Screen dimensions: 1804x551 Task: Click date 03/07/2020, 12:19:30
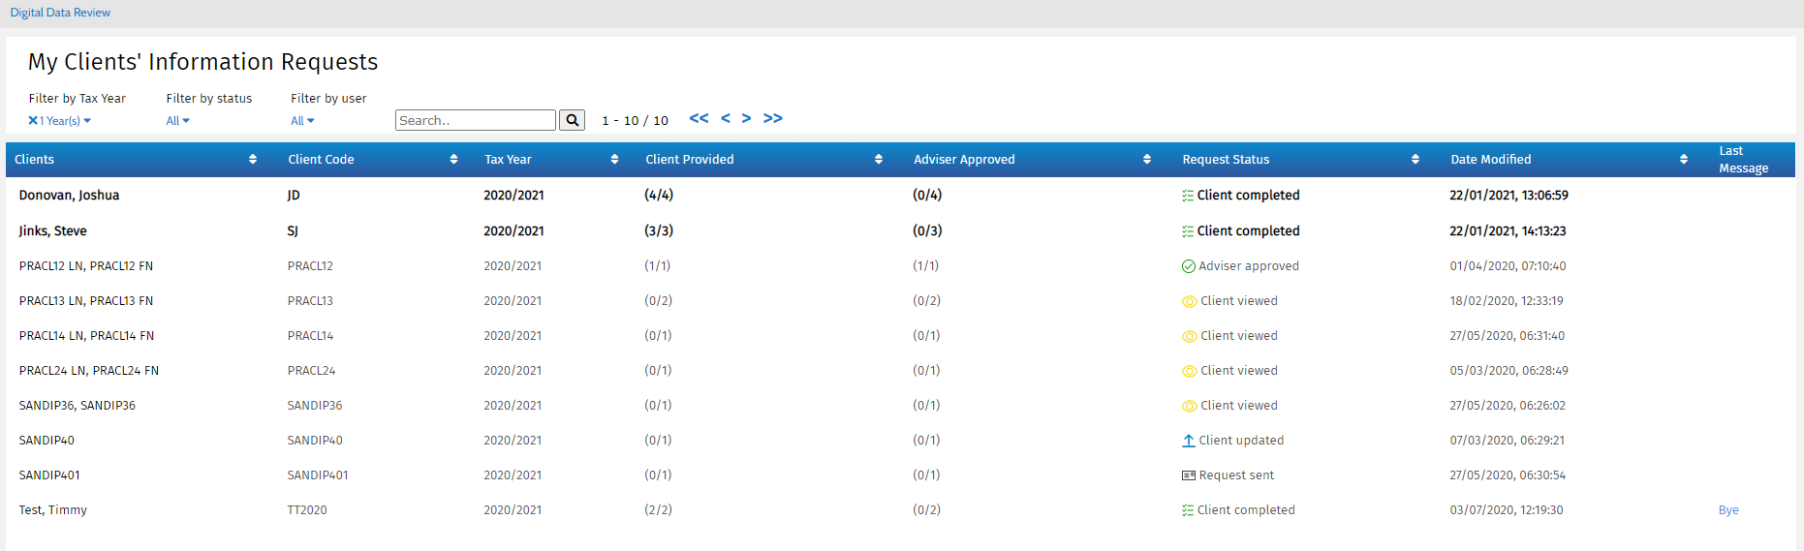tap(1507, 510)
